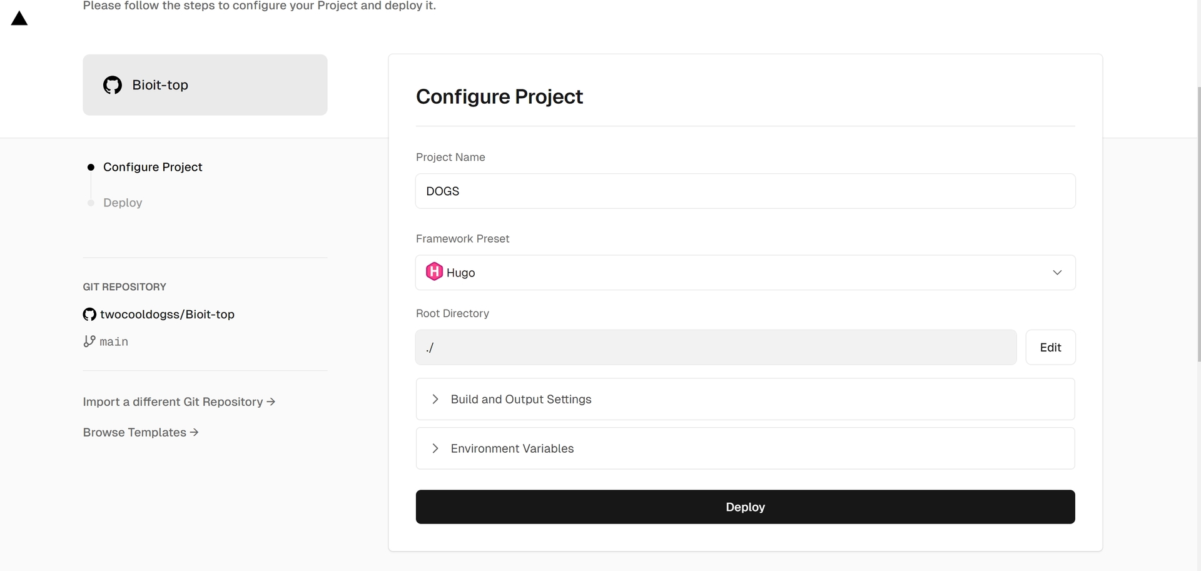Open Import a different Git Repository link

[179, 402]
